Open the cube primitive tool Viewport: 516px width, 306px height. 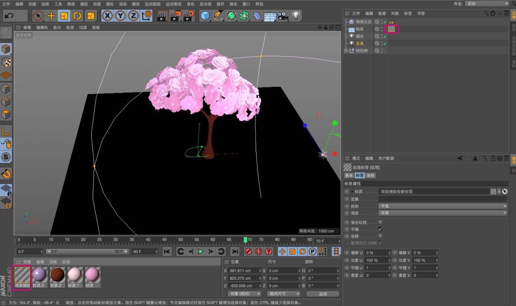[205, 16]
